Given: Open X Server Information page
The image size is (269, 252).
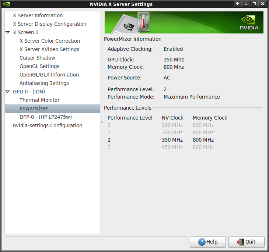Looking at the screenshot, I should tap(38, 15).
